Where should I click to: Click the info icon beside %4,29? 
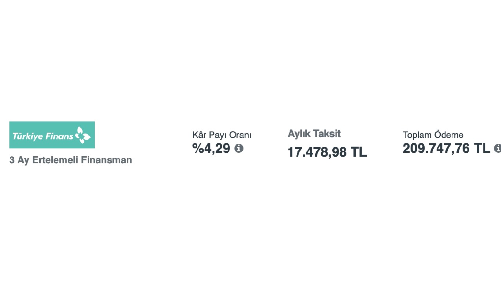[x=239, y=148]
